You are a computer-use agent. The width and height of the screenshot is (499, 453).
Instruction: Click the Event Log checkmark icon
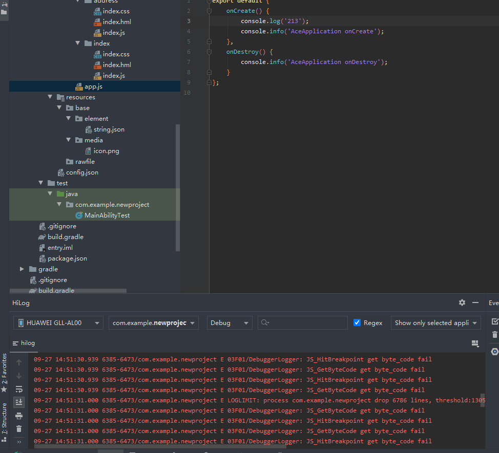494,321
